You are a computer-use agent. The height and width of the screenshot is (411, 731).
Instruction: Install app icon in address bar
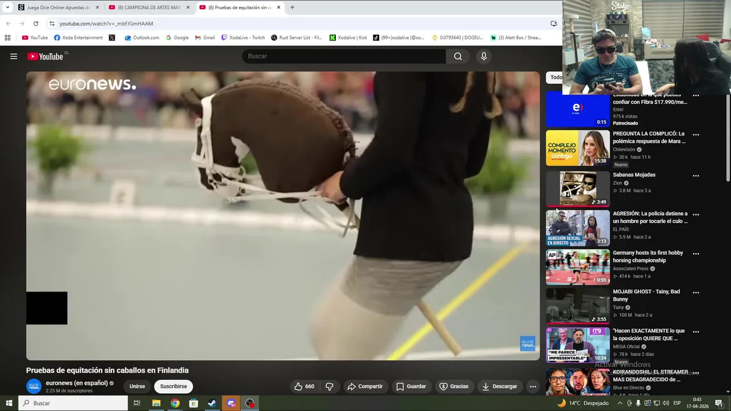[x=553, y=23]
